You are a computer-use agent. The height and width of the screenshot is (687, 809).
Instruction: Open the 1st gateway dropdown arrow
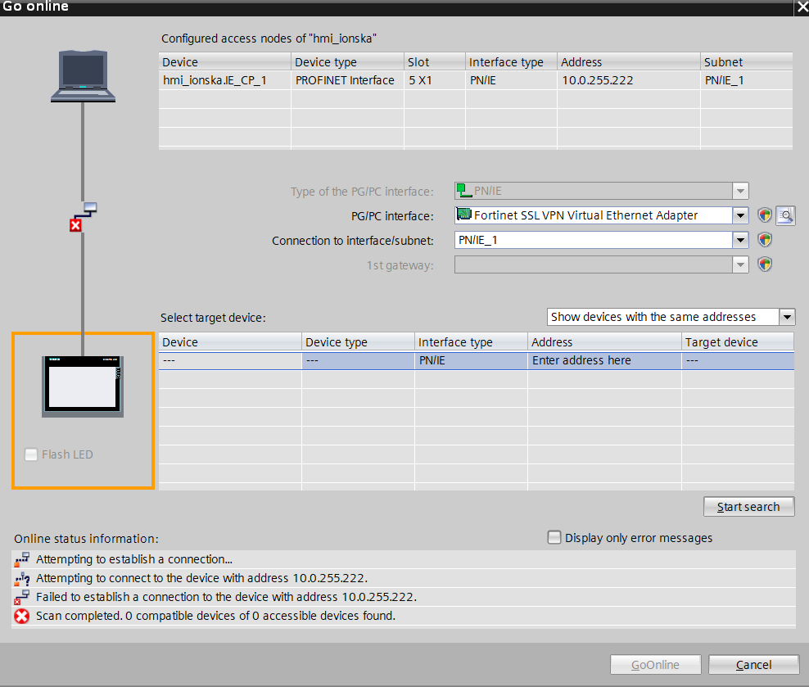click(740, 264)
